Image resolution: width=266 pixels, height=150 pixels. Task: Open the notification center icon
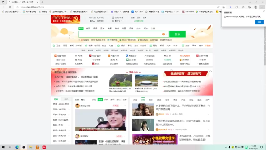coord(261,147)
